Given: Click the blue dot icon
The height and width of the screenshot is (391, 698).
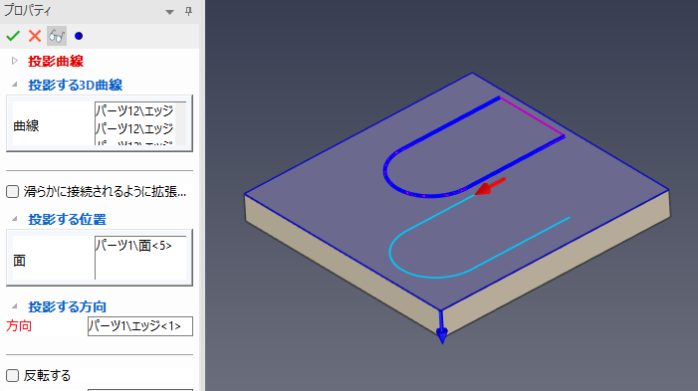Looking at the screenshot, I should pos(79,36).
